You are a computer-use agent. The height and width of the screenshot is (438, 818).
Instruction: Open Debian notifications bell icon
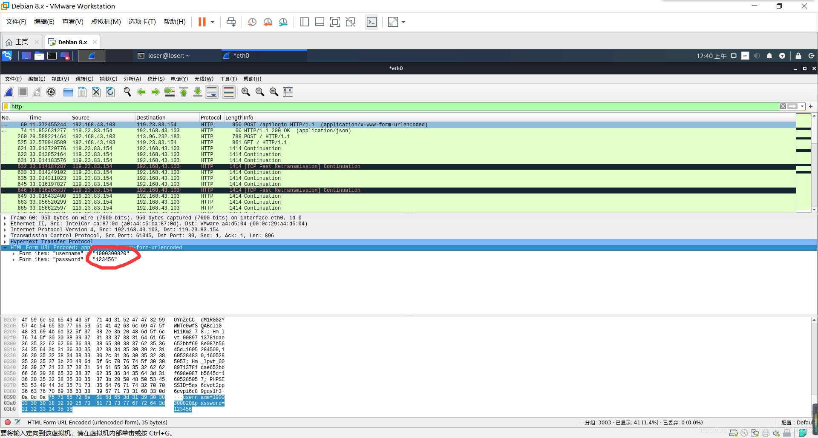click(769, 56)
